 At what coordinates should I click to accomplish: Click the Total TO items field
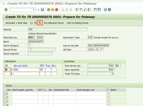pyautogui.click(x=101, y=74)
